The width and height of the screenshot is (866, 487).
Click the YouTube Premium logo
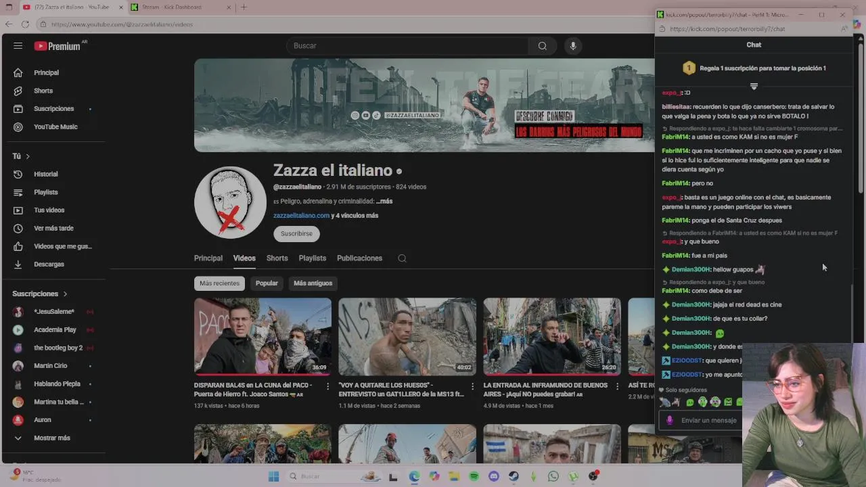pos(58,46)
